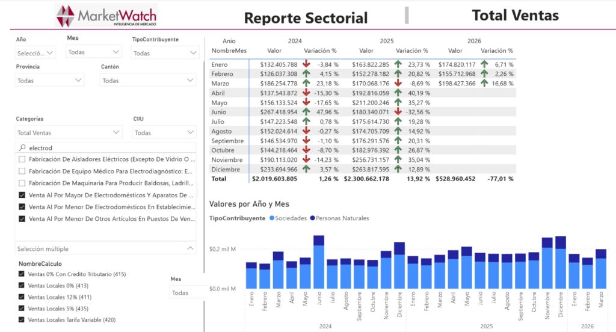The width and height of the screenshot is (616, 332).
Task: Click the MarketWatch logo
Action: coord(106,16)
